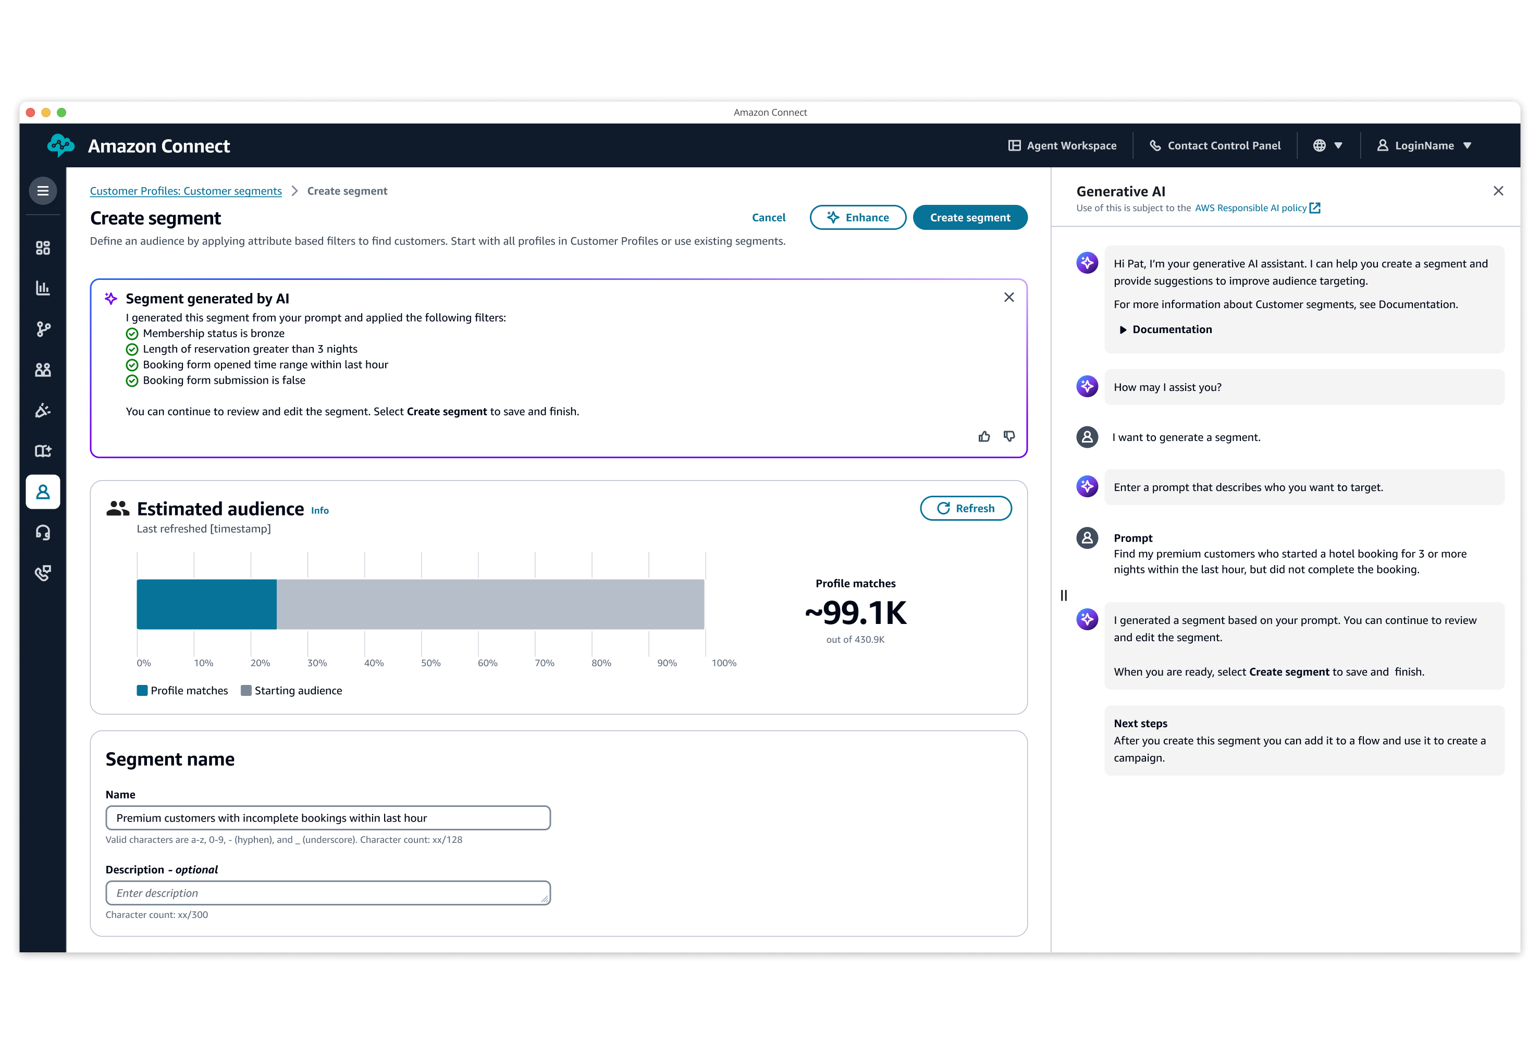The width and height of the screenshot is (1540, 1054).
Task: Select the Customer Profiles breadcrumb link
Action: pos(186,191)
